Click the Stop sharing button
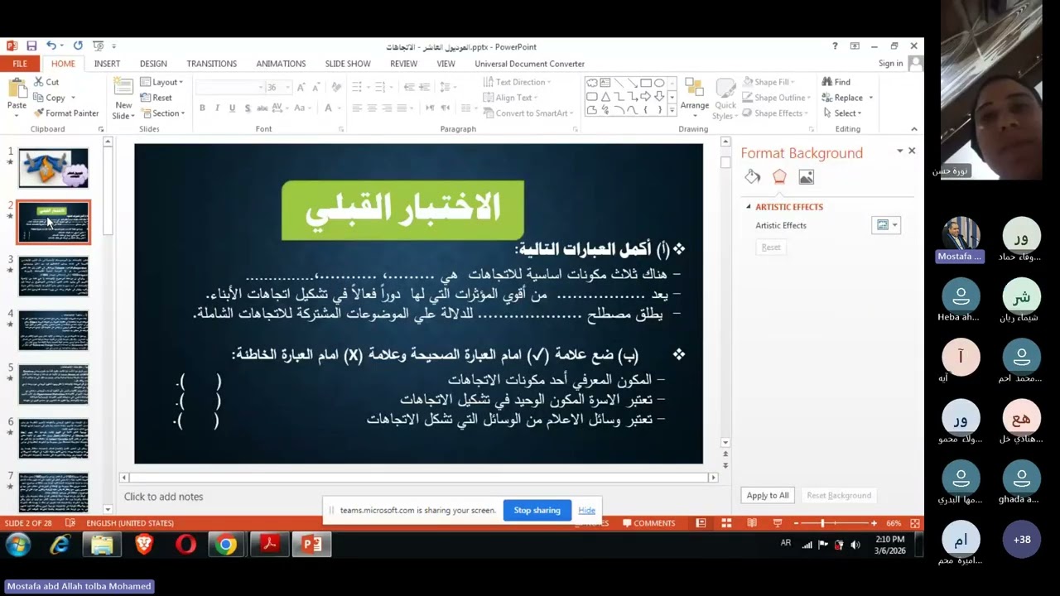The height and width of the screenshot is (596, 1060). click(x=537, y=510)
